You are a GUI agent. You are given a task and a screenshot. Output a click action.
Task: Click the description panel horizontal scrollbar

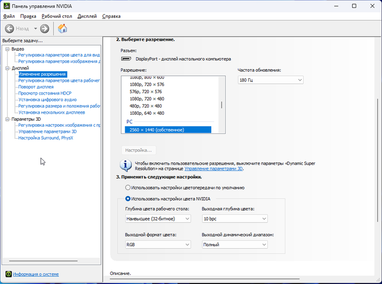[x=205, y=279]
